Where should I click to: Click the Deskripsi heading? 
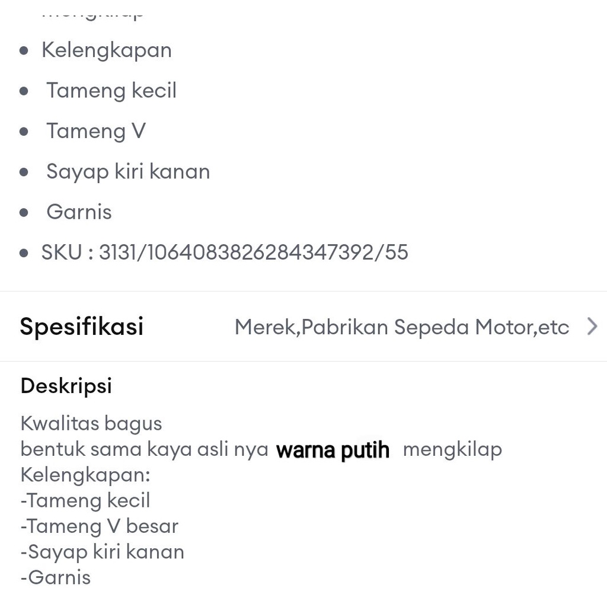[66, 386]
